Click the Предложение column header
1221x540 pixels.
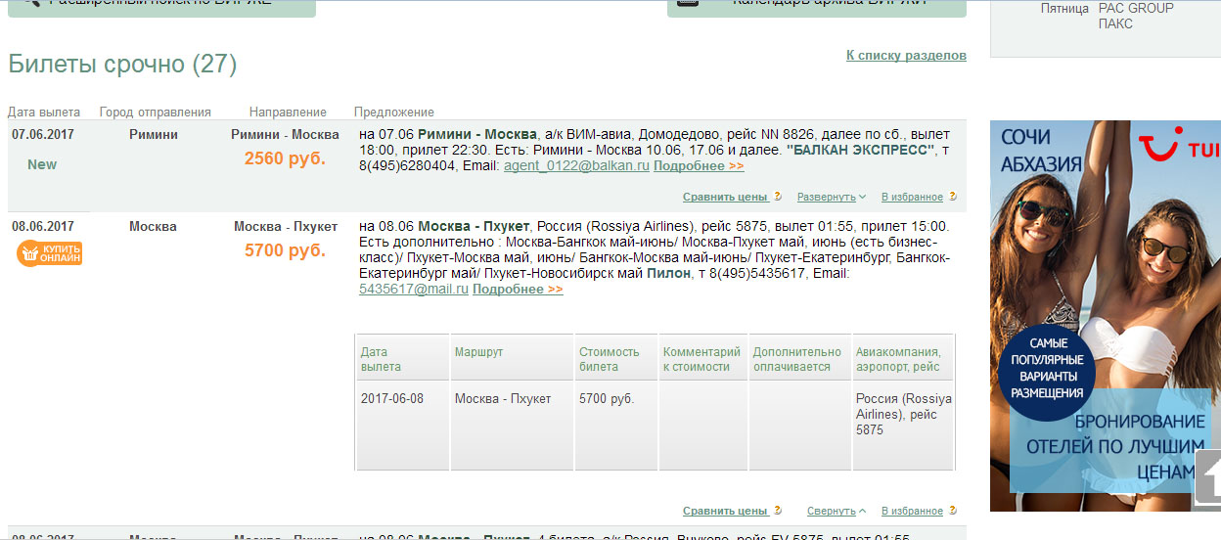[x=394, y=112]
